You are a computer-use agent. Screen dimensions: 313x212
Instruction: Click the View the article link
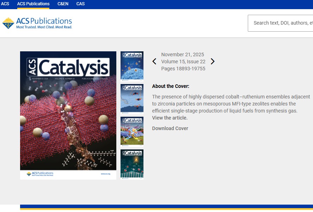coord(170,118)
